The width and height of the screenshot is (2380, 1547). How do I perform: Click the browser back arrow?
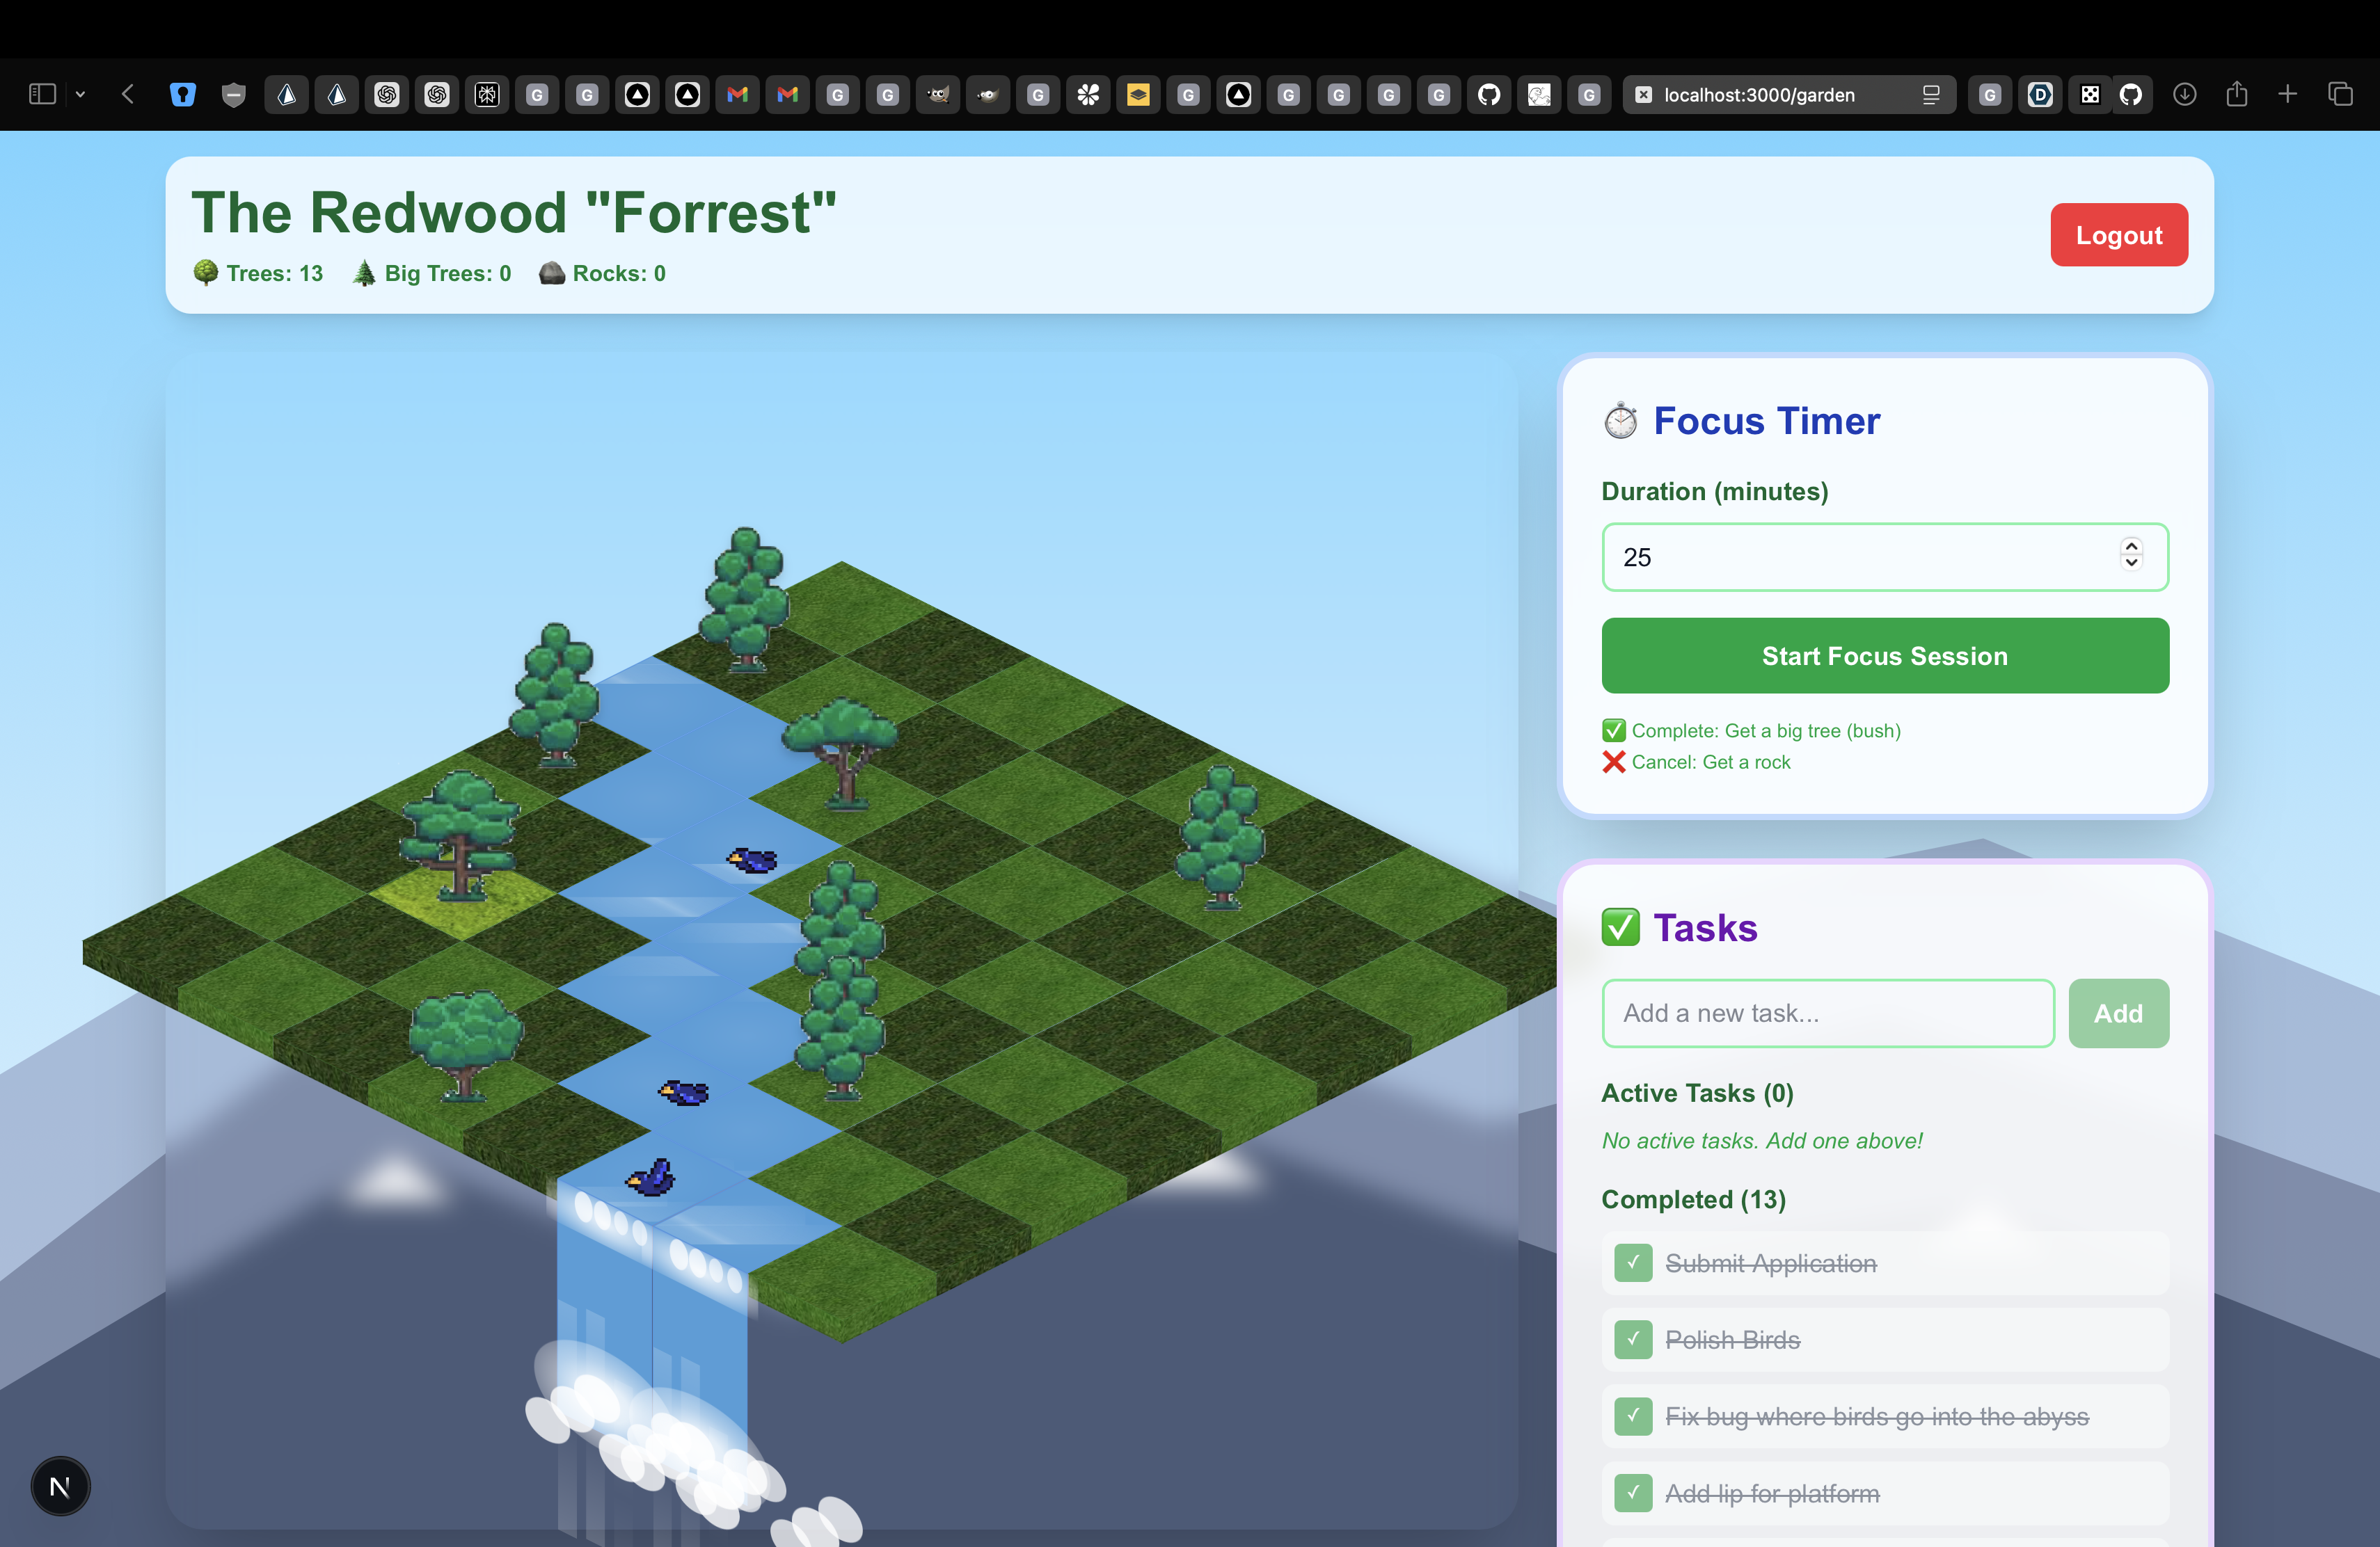128,95
